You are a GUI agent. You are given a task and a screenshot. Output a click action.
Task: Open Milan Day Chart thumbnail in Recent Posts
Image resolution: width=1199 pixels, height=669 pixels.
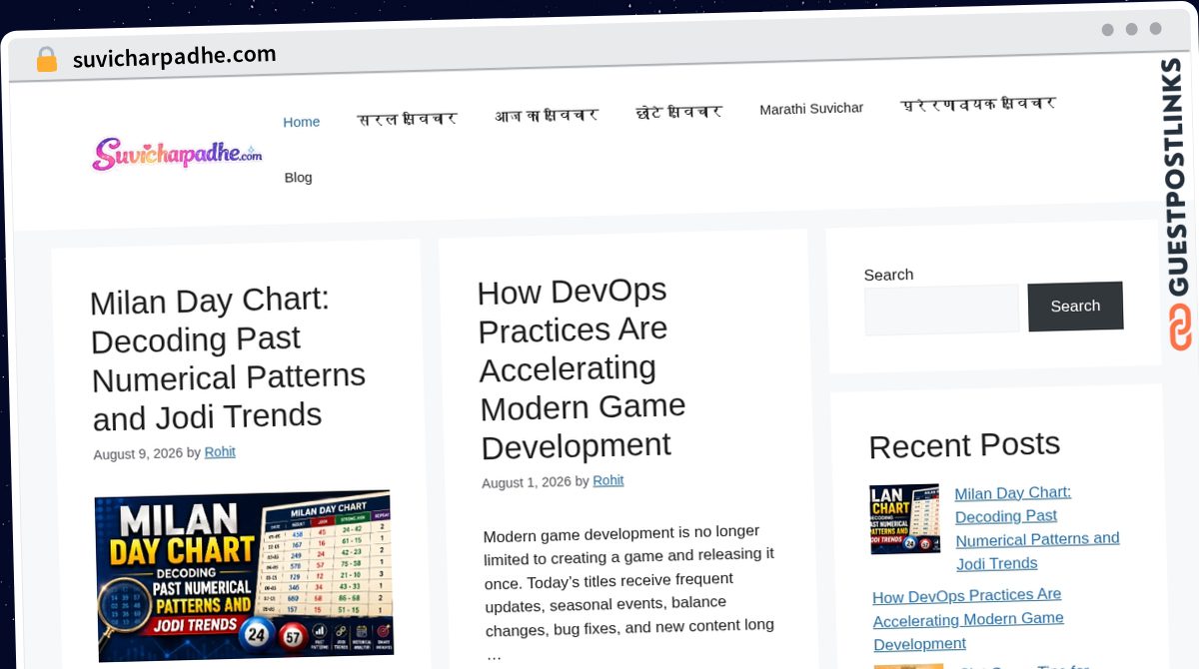(x=905, y=519)
